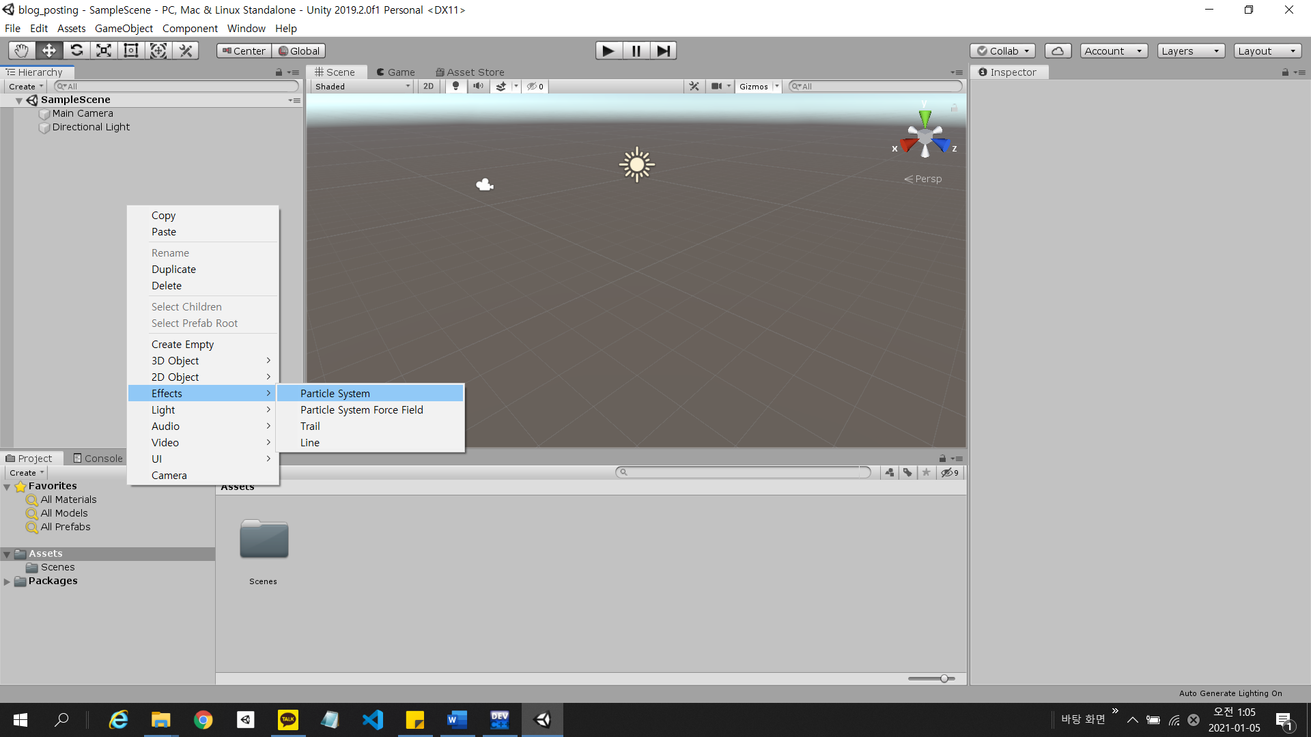Open the Layers dropdown
This screenshot has height=737, width=1311.
click(x=1189, y=50)
